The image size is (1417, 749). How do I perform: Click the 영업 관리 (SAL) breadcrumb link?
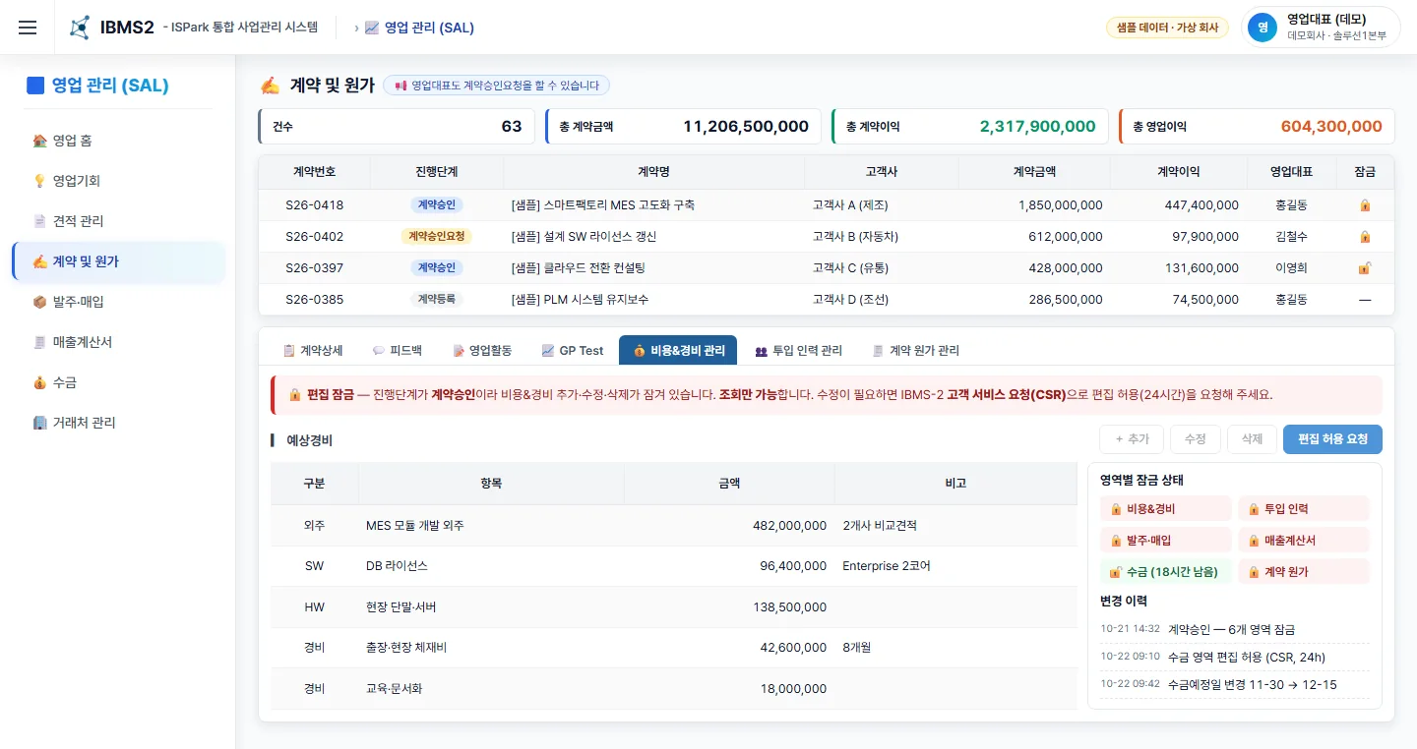419,28
